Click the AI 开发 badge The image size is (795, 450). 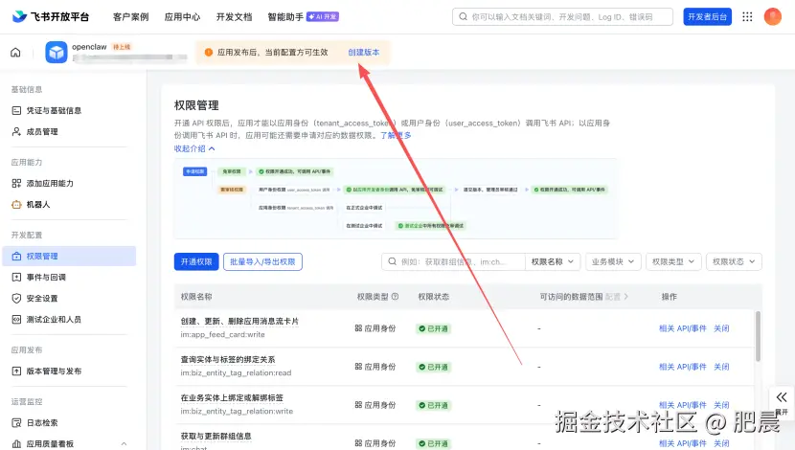click(323, 16)
